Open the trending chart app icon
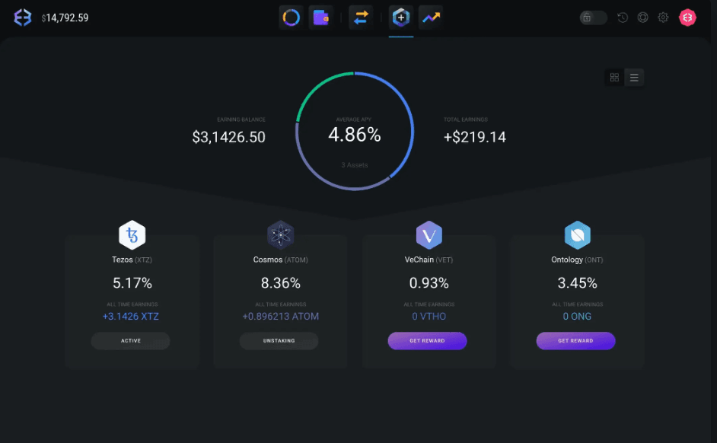Viewport: 717px width, 443px height. pyautogui.click(x=431, y=17)
